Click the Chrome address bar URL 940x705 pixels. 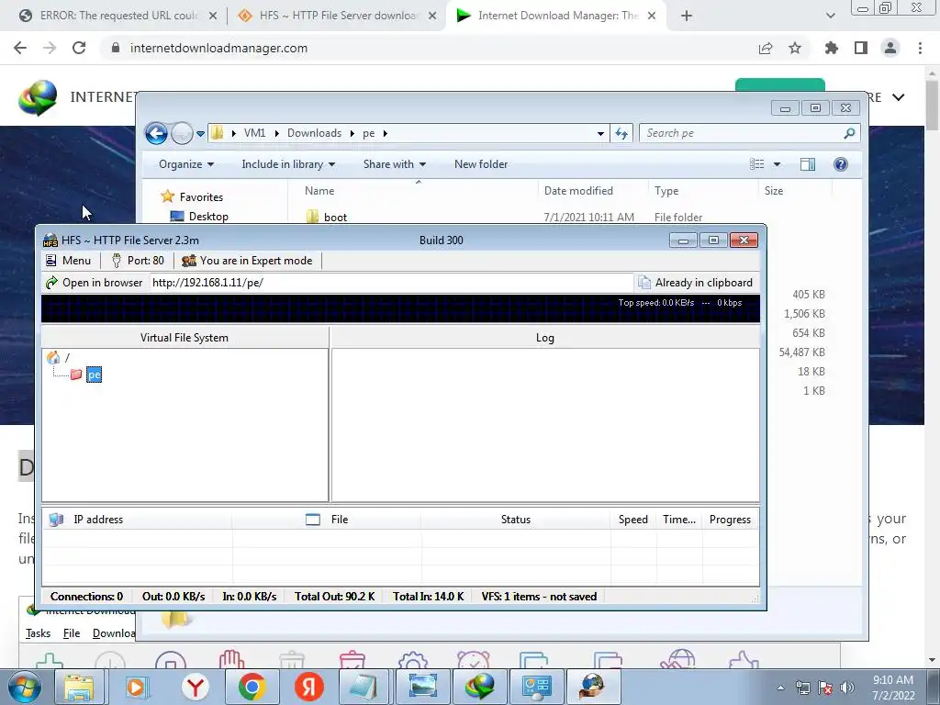pyautogui.click(x=218, y=48)
